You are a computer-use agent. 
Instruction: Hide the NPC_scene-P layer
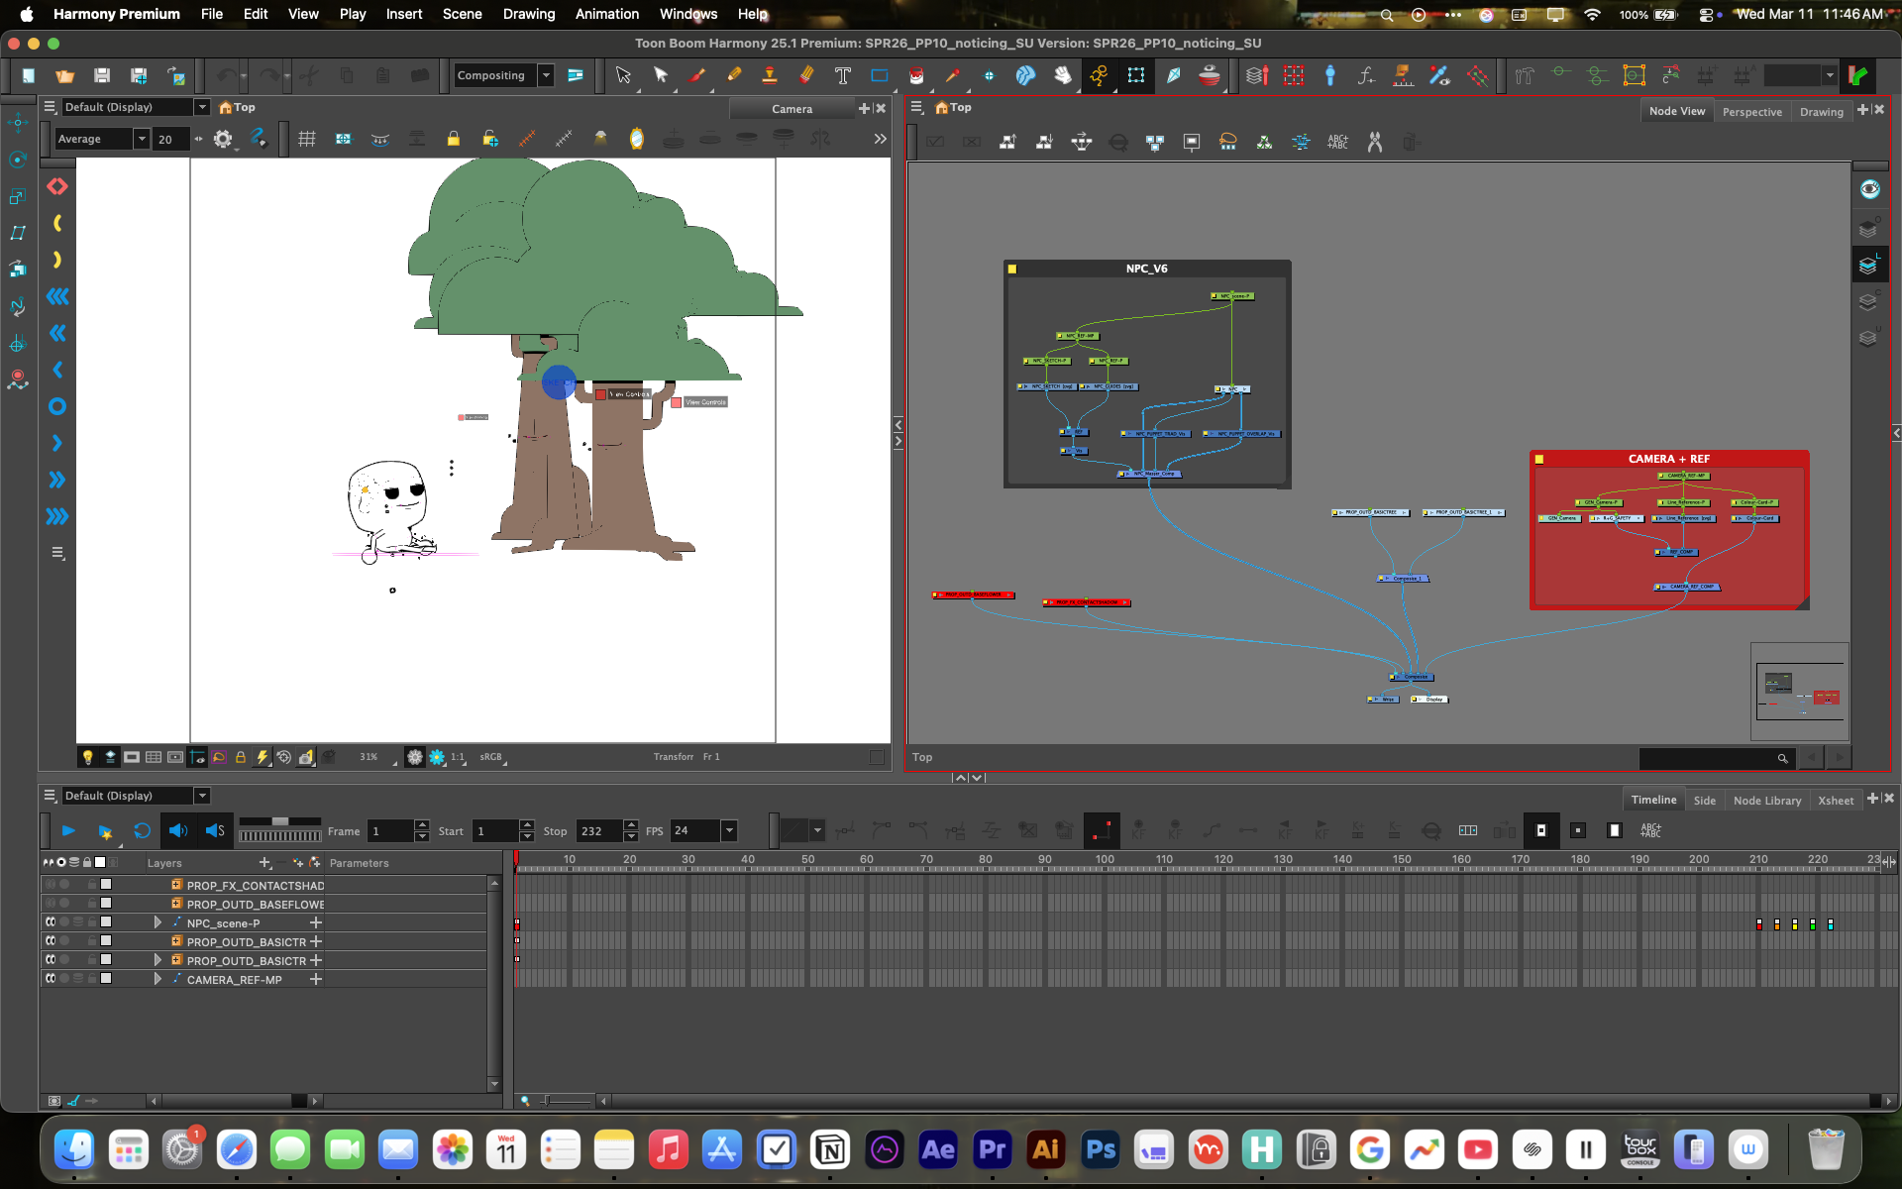tap(51, 922)
